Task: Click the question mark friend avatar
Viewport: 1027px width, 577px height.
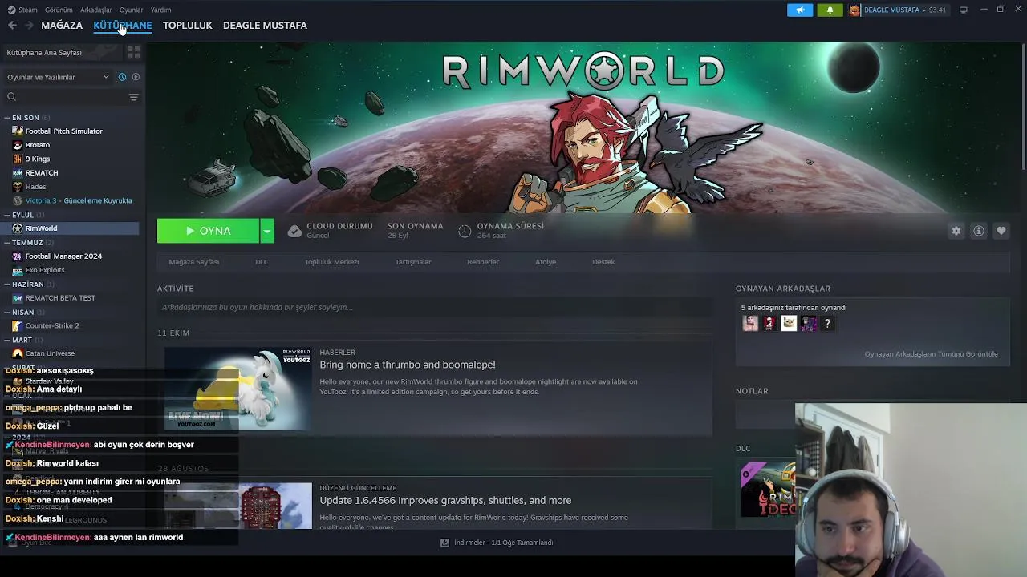Action: [827, 323]
